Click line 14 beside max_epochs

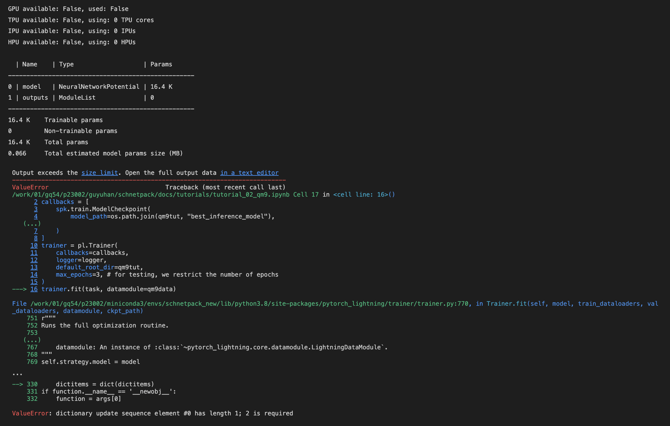point(34,275)
